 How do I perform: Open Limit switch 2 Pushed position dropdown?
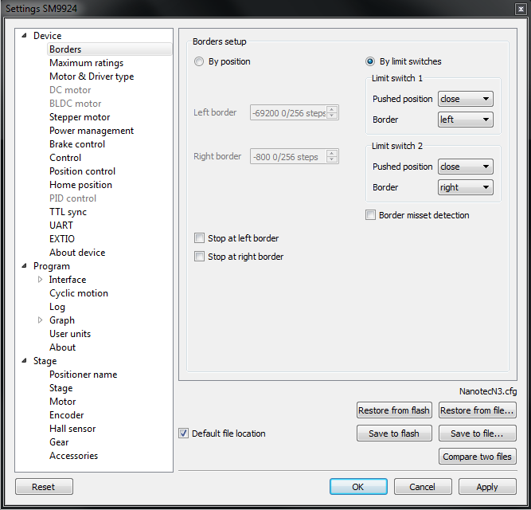[465, 167]
